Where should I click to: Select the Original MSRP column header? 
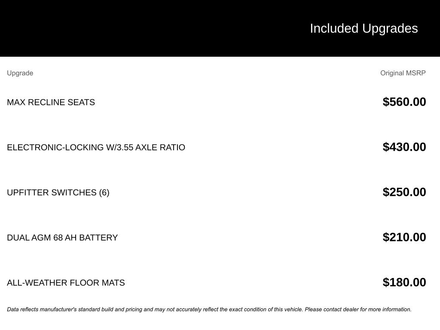coord(403,73)
